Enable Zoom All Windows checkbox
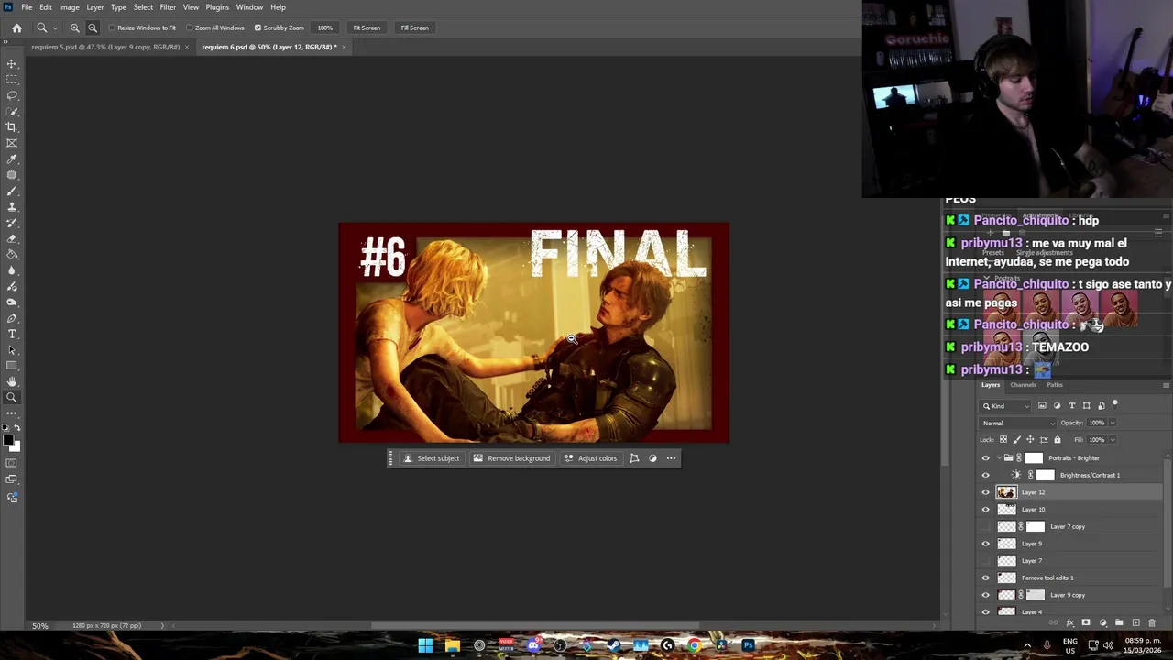1173x660 pixels. coord(189,27)
